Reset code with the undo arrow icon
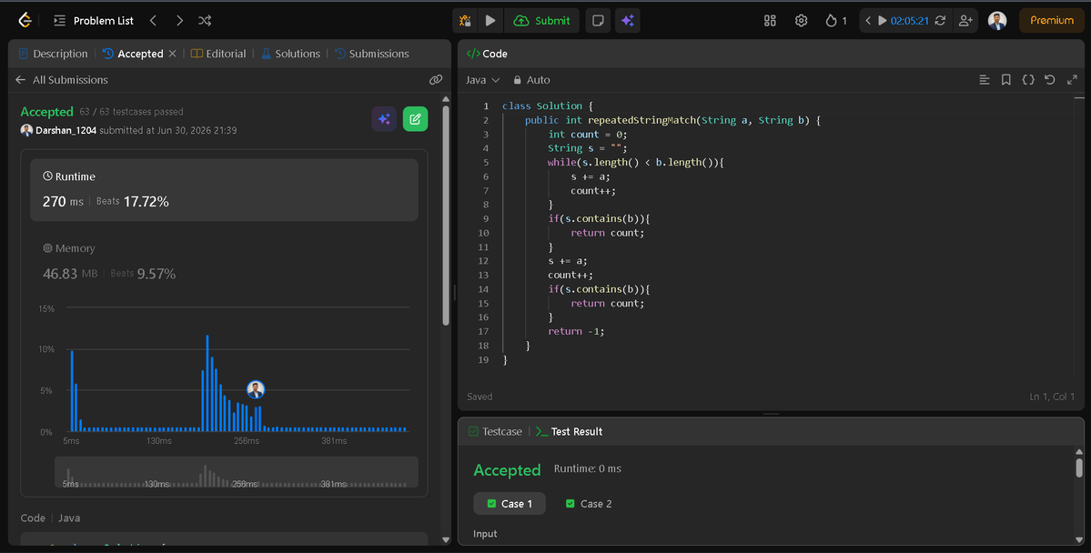The width and height of the screenshot is (1091, 553). click(1050, 80)
